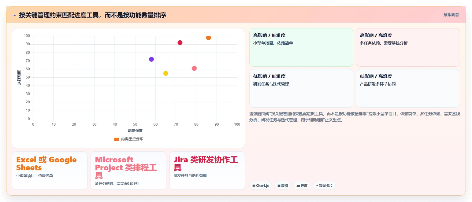Open the 高影响 / 高难度 quadrant card
472x202 pixels.
(408, 47)
